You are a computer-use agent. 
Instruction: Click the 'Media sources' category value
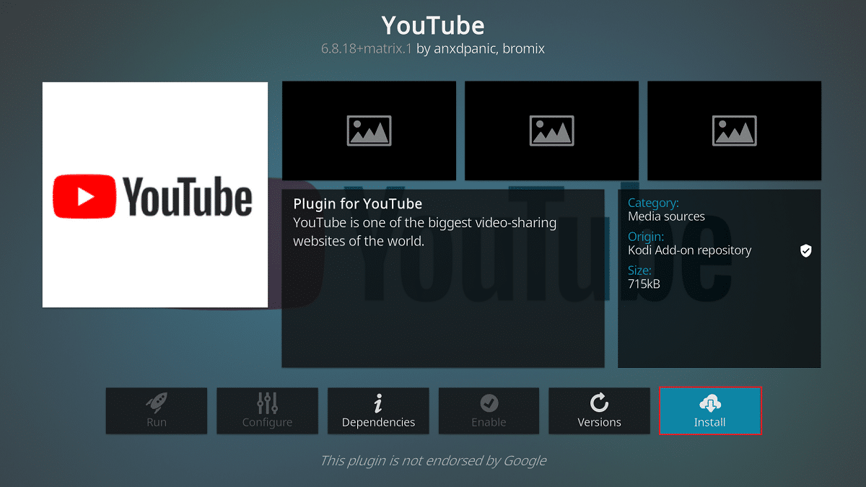pos(666,216)
